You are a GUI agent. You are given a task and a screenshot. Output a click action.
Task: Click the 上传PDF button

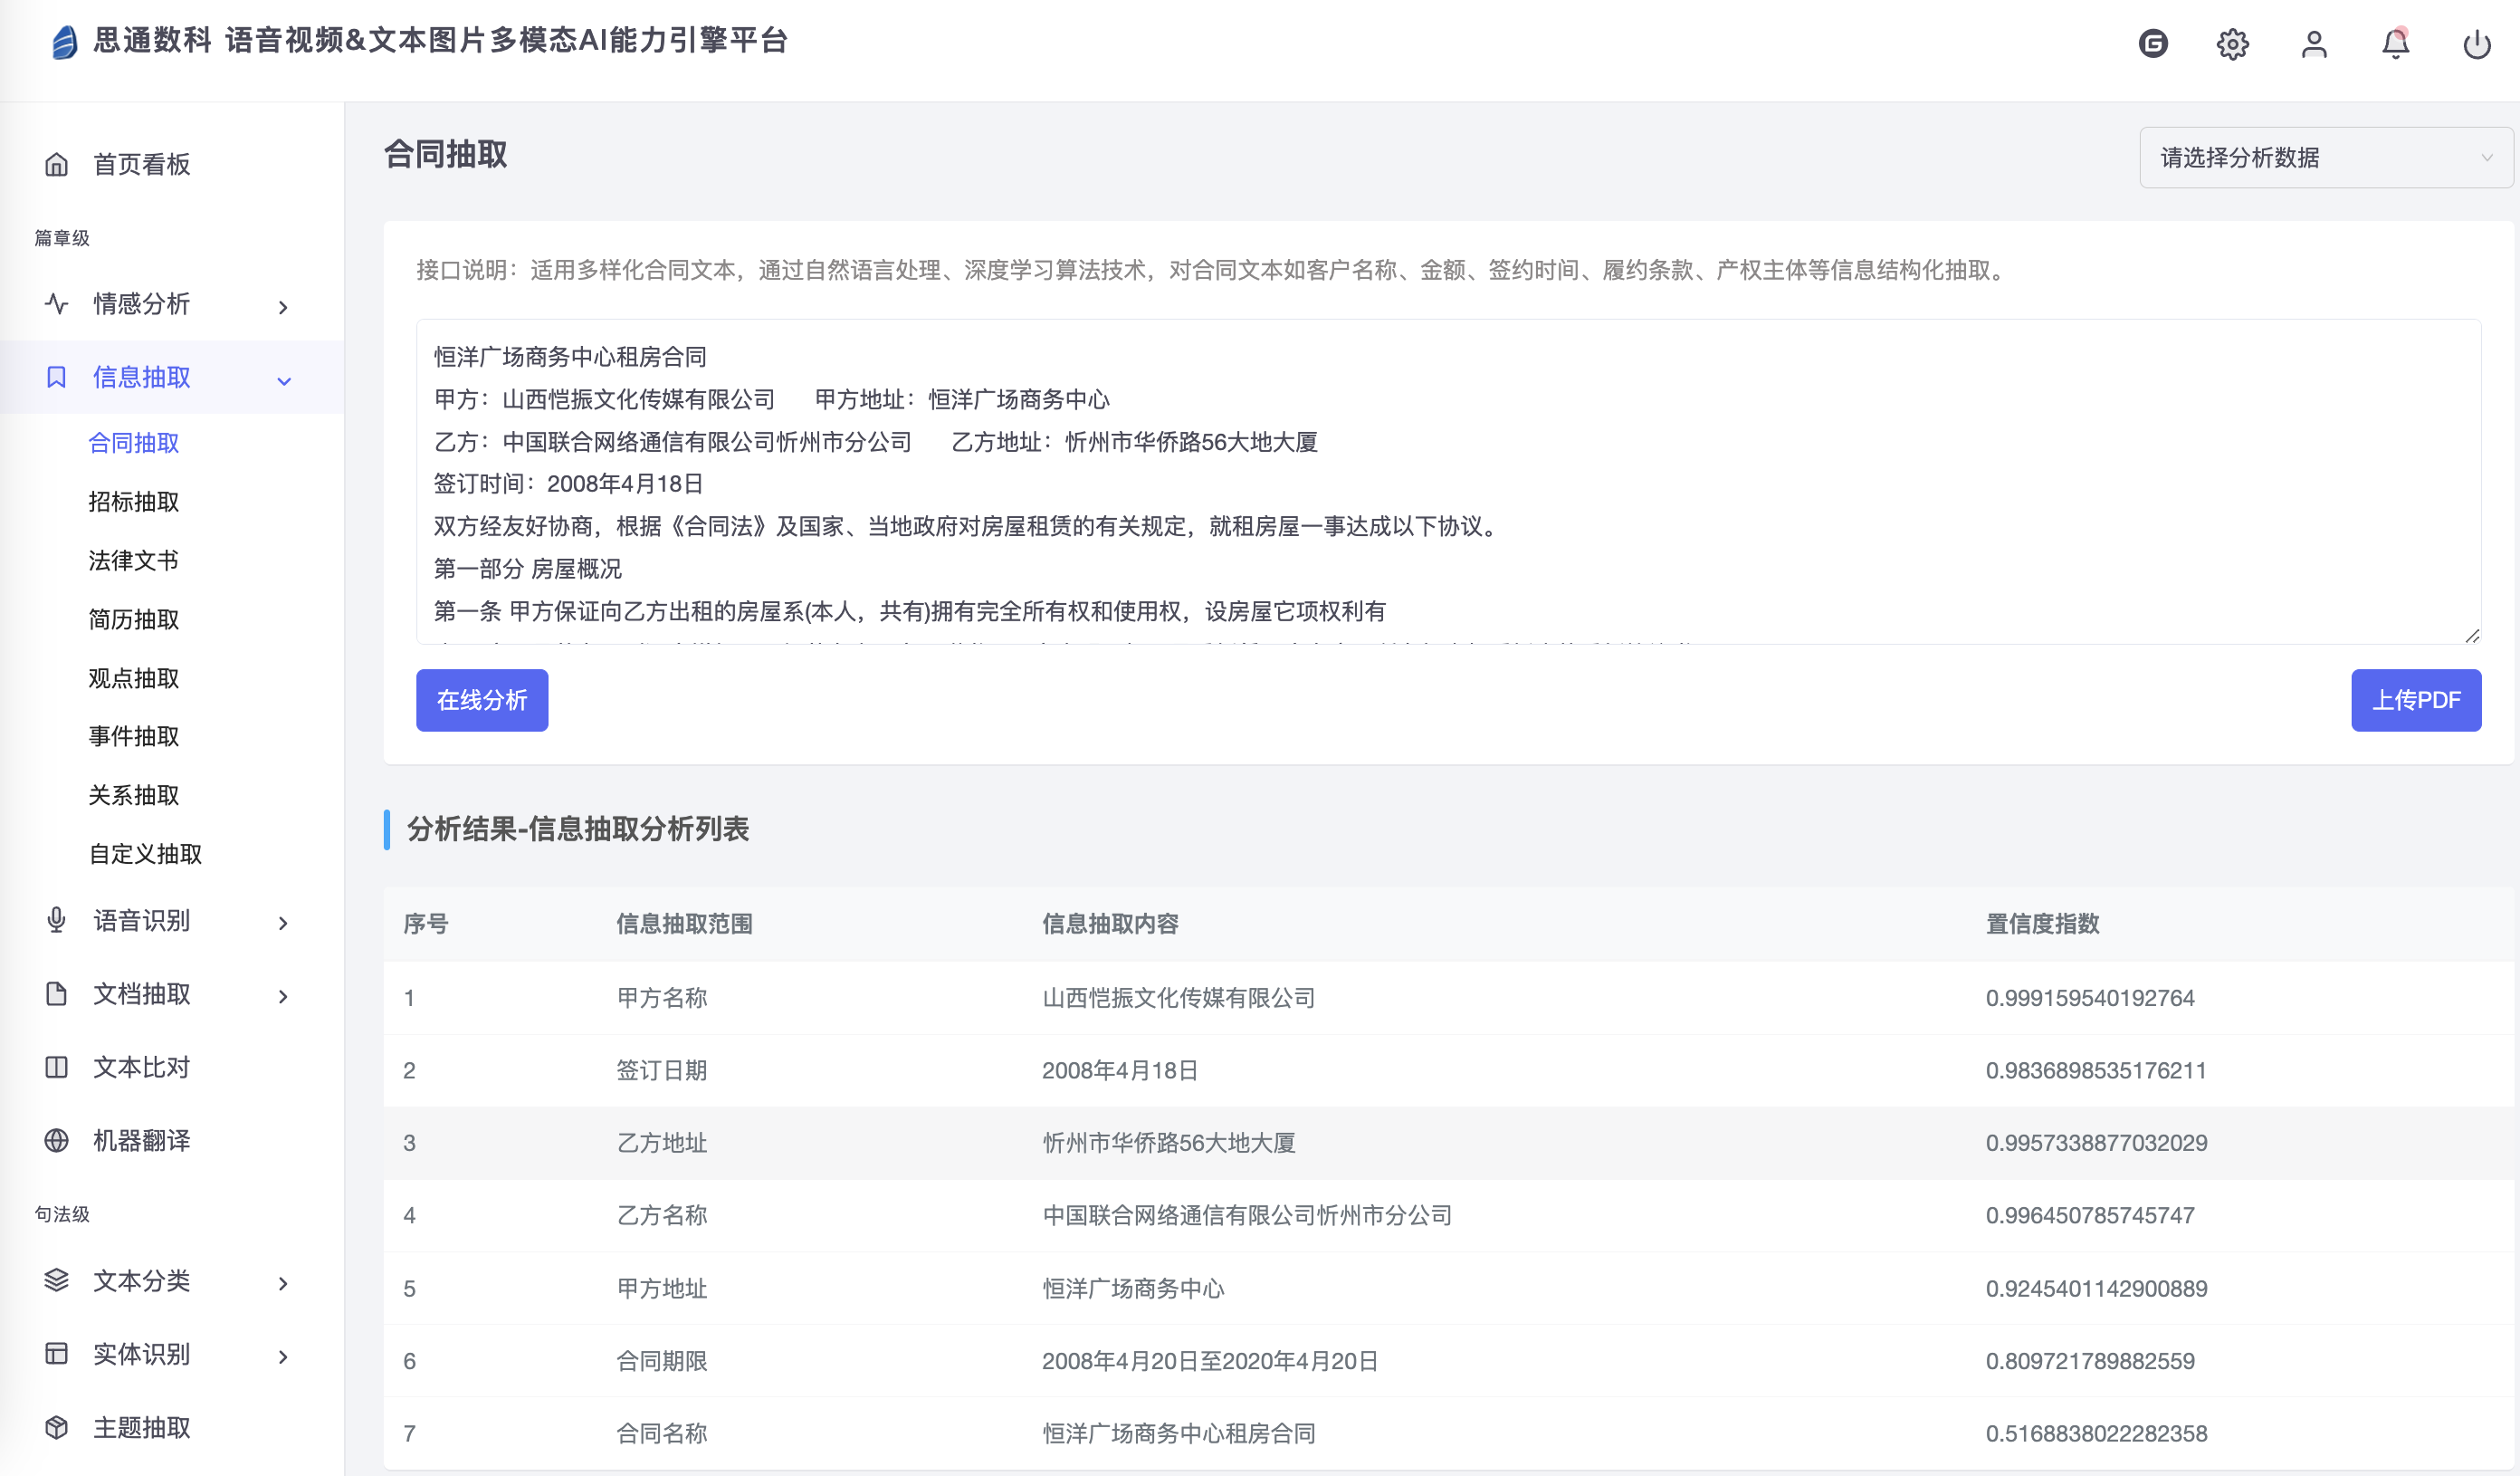coord(2415,699)
